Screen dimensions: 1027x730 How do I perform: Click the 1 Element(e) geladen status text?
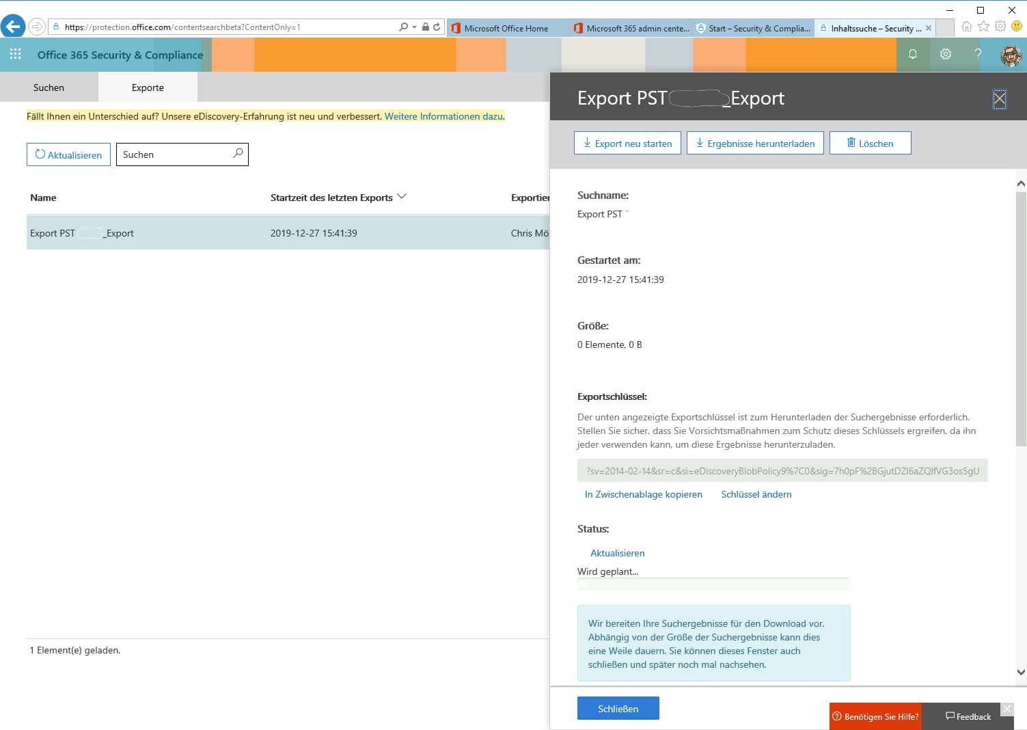75,650
